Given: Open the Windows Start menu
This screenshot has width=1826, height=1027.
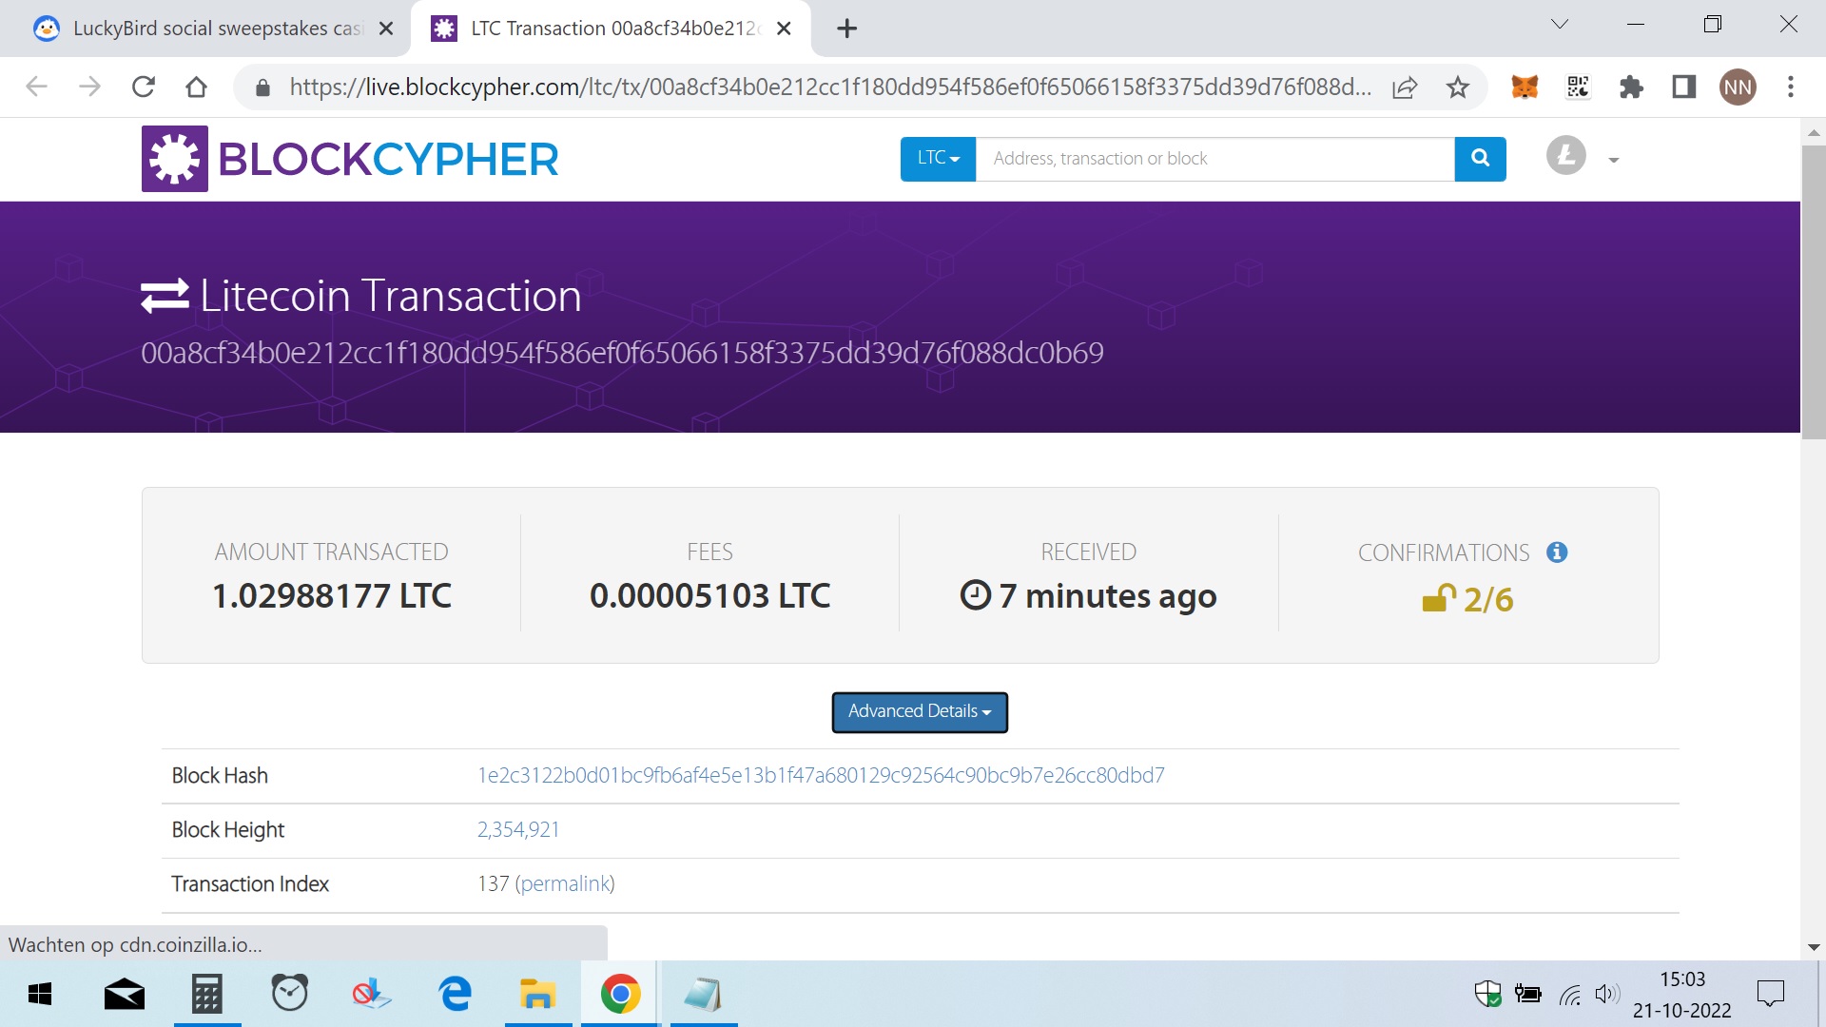Looking at the screenshot, I should [40, 995].
